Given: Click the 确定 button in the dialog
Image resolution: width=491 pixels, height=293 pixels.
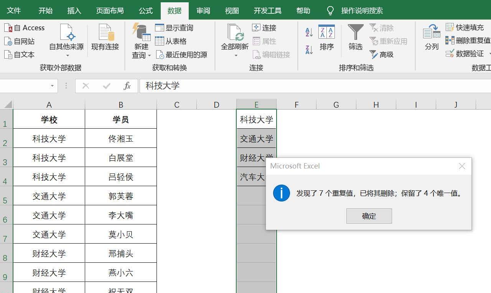Looking at the screenshot, I should click(369, 216).
